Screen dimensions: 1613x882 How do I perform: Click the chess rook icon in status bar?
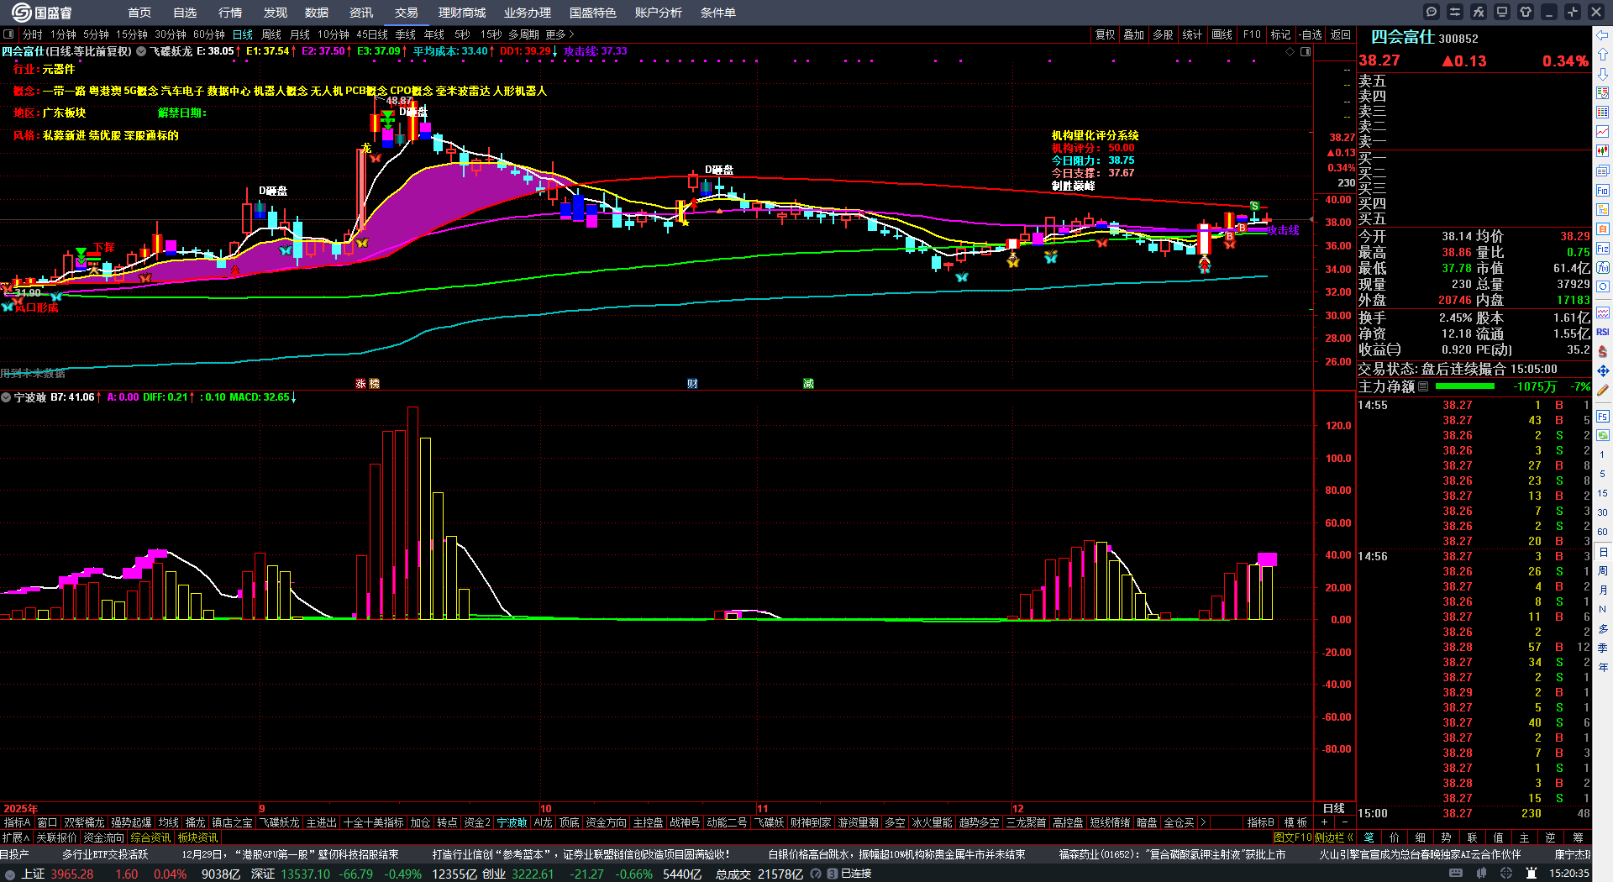(1532, 874)
